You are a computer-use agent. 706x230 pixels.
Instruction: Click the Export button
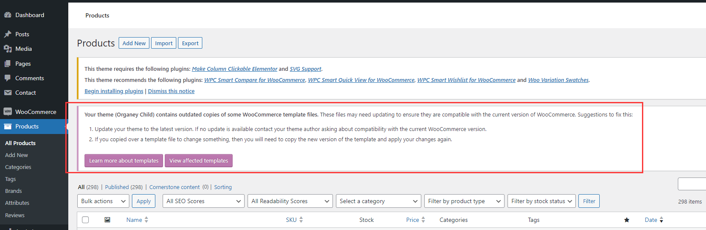coord(190,43)
